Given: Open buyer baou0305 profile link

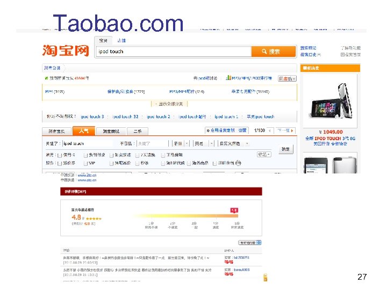Looking at the screenshot, I should (x=241, y=270).
